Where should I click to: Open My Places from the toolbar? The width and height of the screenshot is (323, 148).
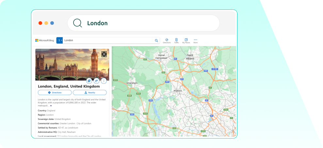pos(186,41)
